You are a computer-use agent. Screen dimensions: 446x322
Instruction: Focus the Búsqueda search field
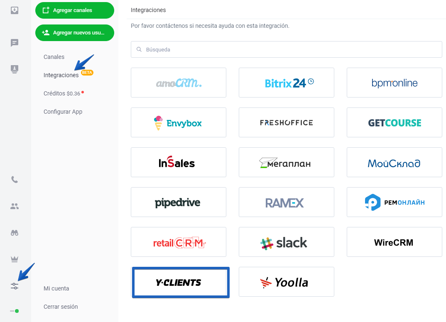[x=287, y=49]
